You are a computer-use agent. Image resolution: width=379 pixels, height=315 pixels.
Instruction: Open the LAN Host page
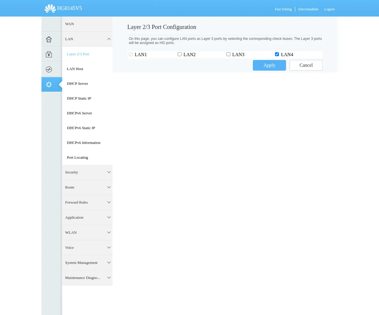click(x=75, y=69)
